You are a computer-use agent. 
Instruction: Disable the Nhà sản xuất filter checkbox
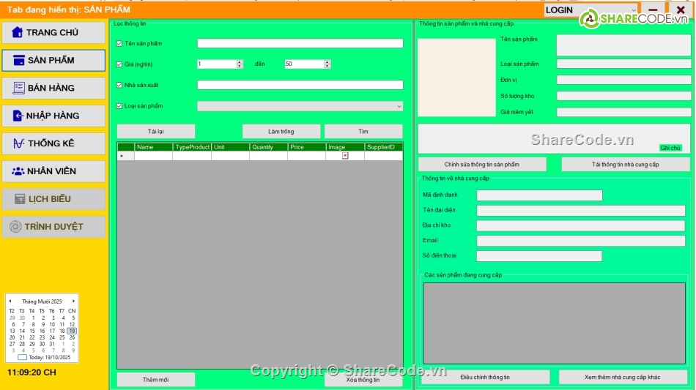point(119,85)
